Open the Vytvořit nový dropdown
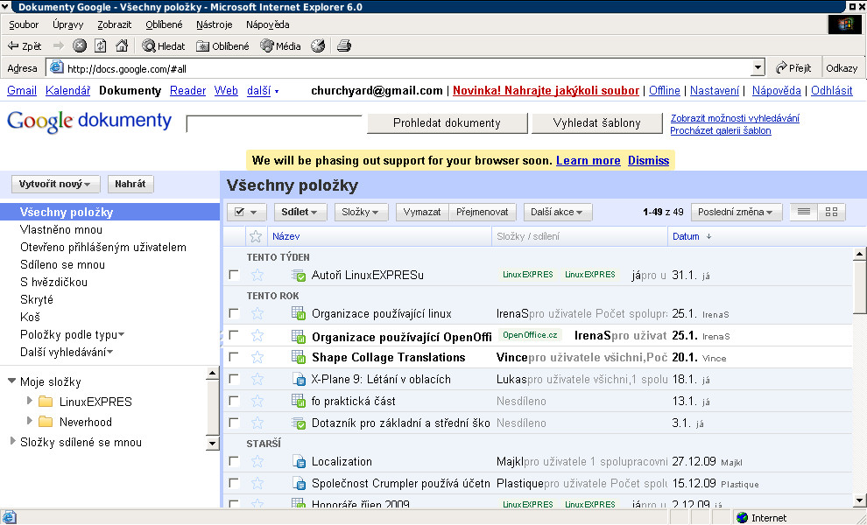The image size is (867, 525). pos(55,184)
